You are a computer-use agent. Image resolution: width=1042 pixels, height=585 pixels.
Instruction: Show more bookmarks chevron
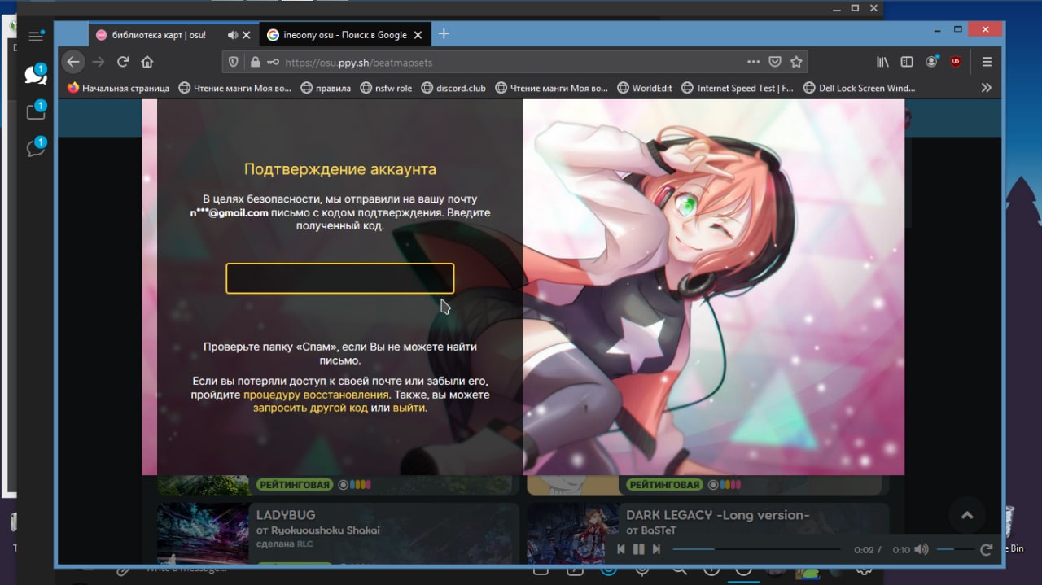pyautogui.click(x=987, y=88)
